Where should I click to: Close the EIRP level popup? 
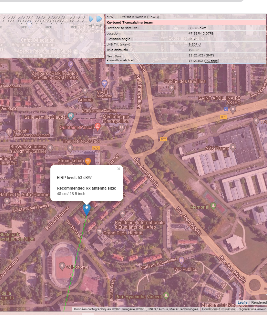tap(119, 169)
